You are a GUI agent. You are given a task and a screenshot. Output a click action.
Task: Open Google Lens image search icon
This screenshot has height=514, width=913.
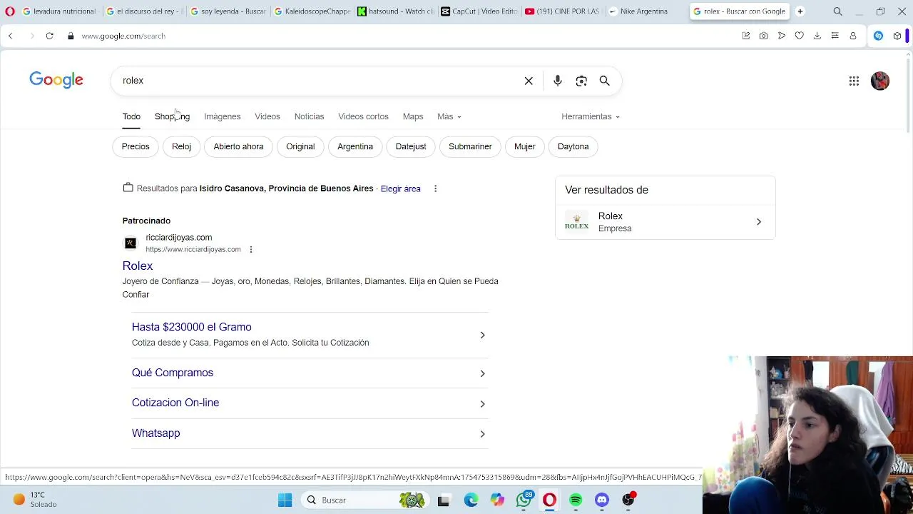point(581,81)
